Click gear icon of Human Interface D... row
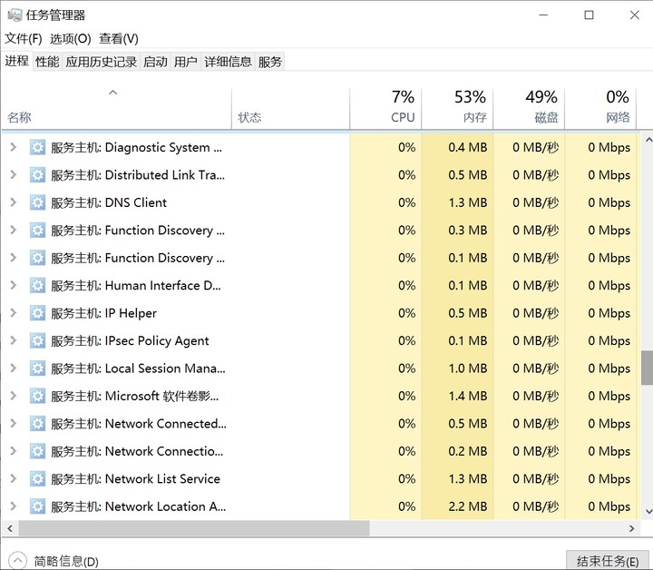This screenshot has height=570, width=653. click(37, 285)
